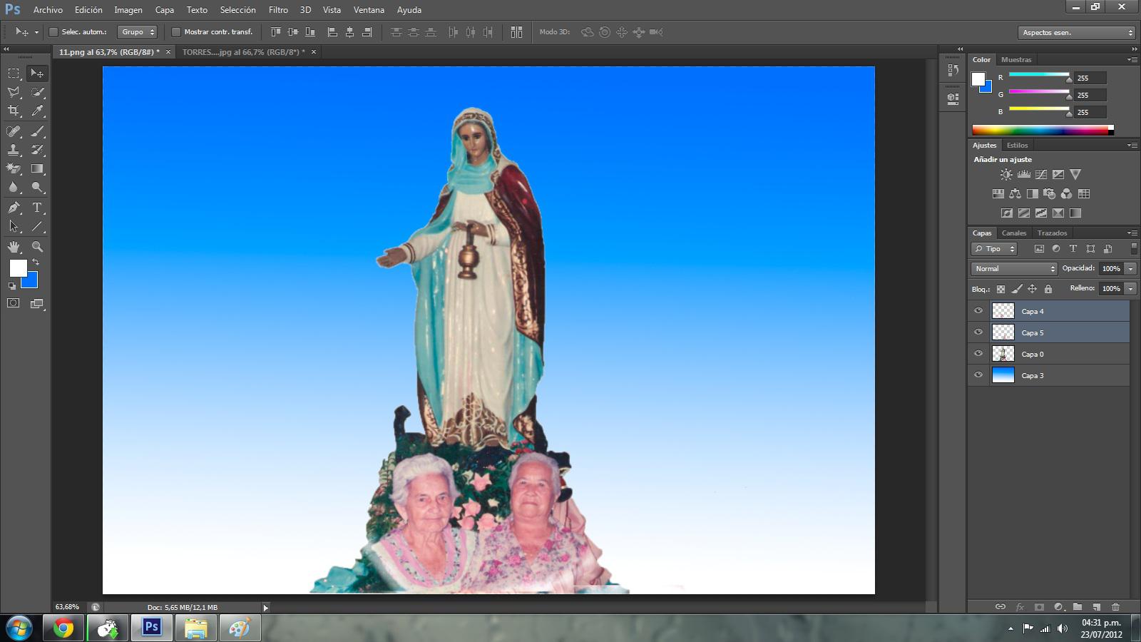Open the Filtro menu
This screenshot has width=1141, height=642.
[x=278, y=10]
